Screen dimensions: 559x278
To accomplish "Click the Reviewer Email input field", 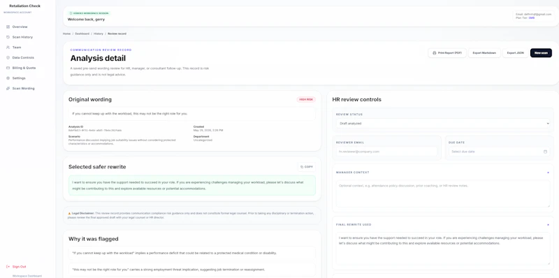I will point(386,152).
